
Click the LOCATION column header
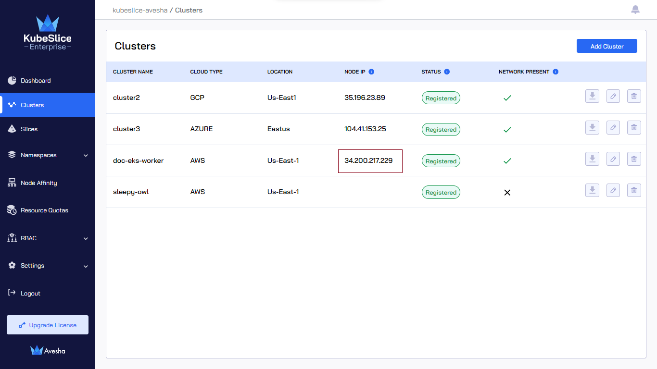(280, 72)
